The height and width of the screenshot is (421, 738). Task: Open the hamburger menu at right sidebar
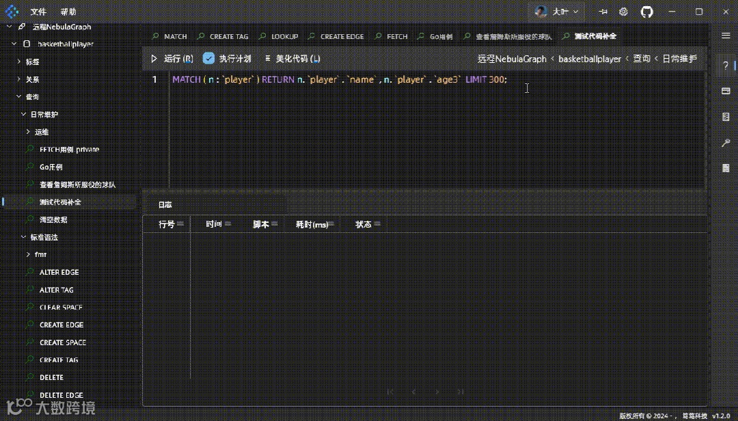(x=726, y=36)
